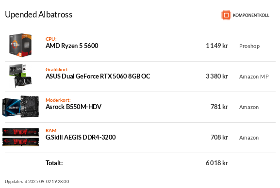Click the 708 kr RAM price
Viewport: 280px width, 188px height.
219,137
